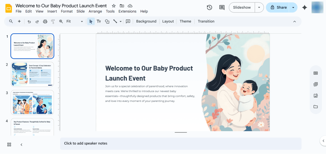Select slide 3 thumbnail
326x154 pixels.
32,103
